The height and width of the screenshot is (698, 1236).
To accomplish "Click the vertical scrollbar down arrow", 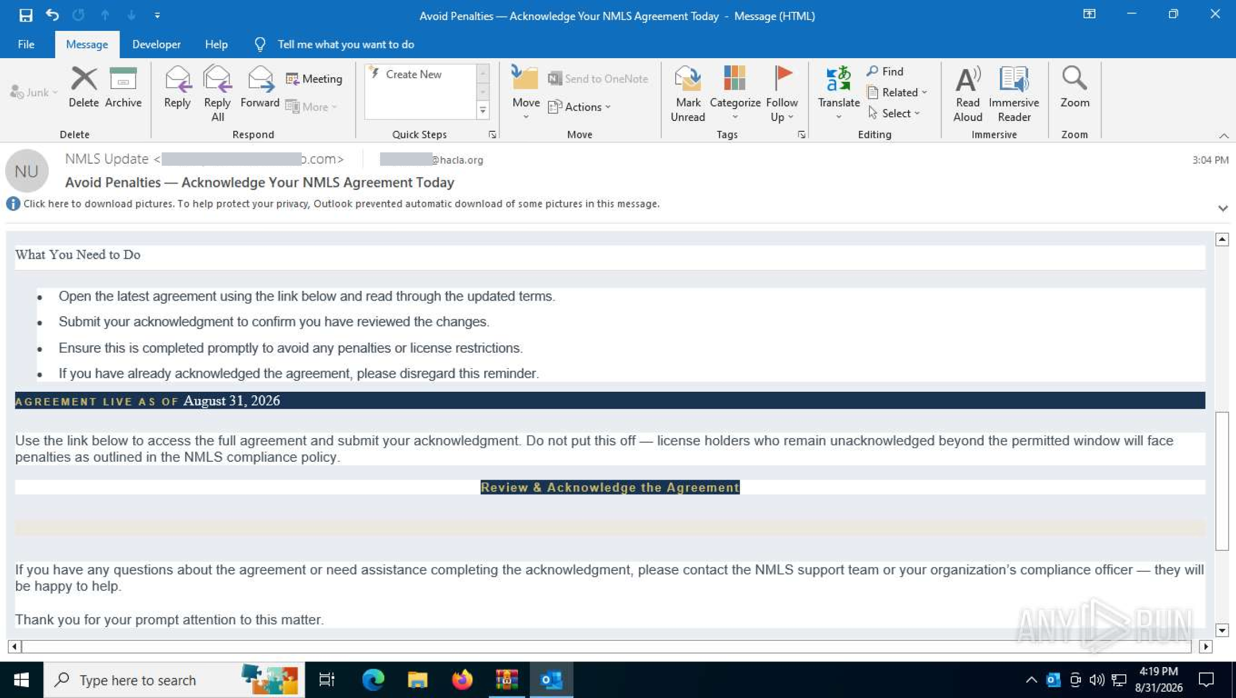I will [x=1222, y=630].
